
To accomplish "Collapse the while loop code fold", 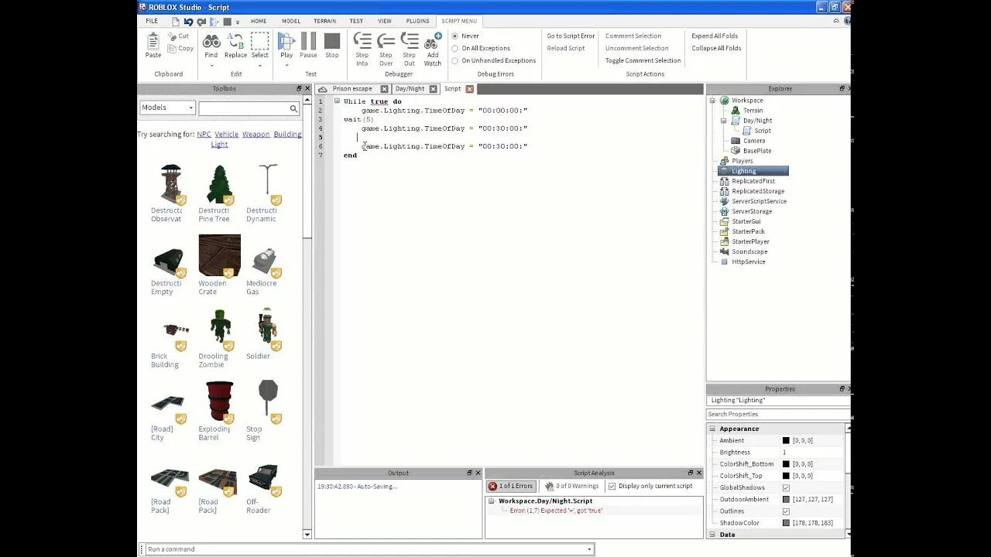I will pyautogui.click(x=337, y=101).
